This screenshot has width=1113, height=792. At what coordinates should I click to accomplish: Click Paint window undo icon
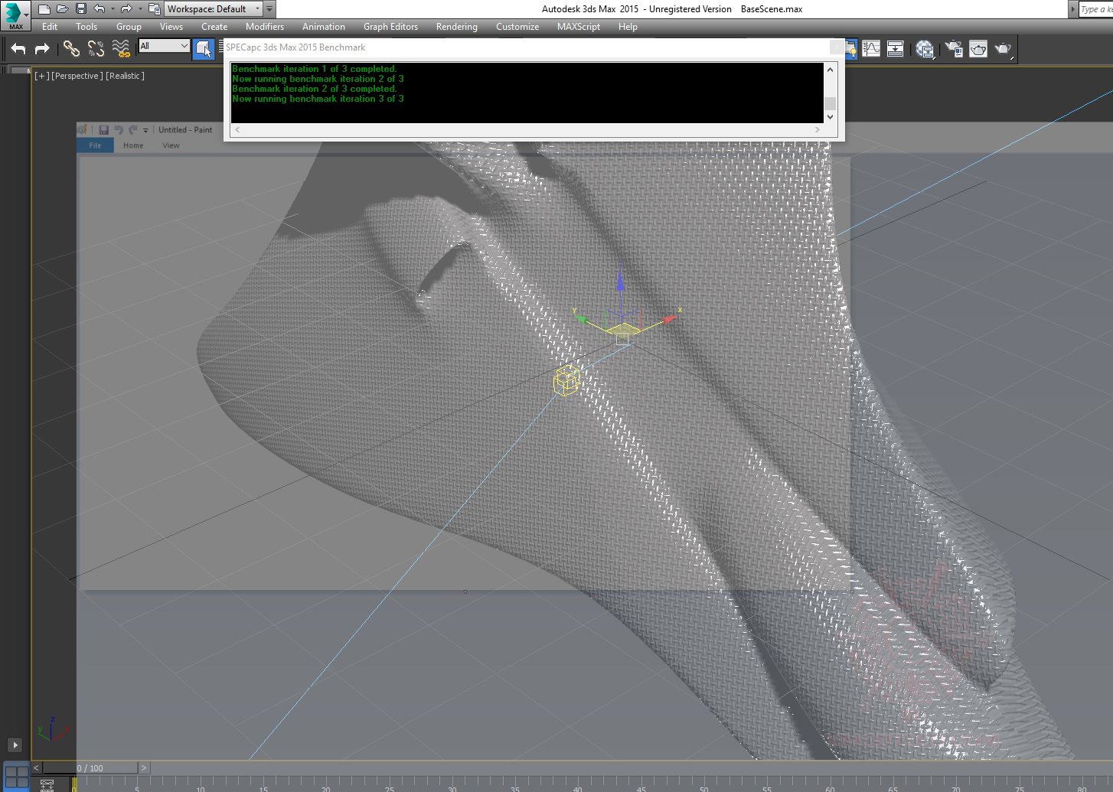point(119,130)
